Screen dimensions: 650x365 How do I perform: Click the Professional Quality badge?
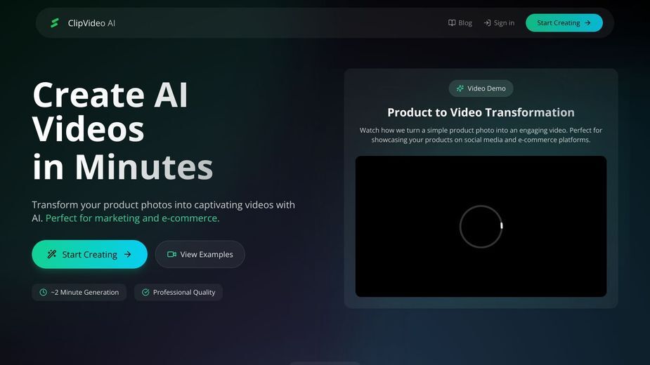click(178, 292)
